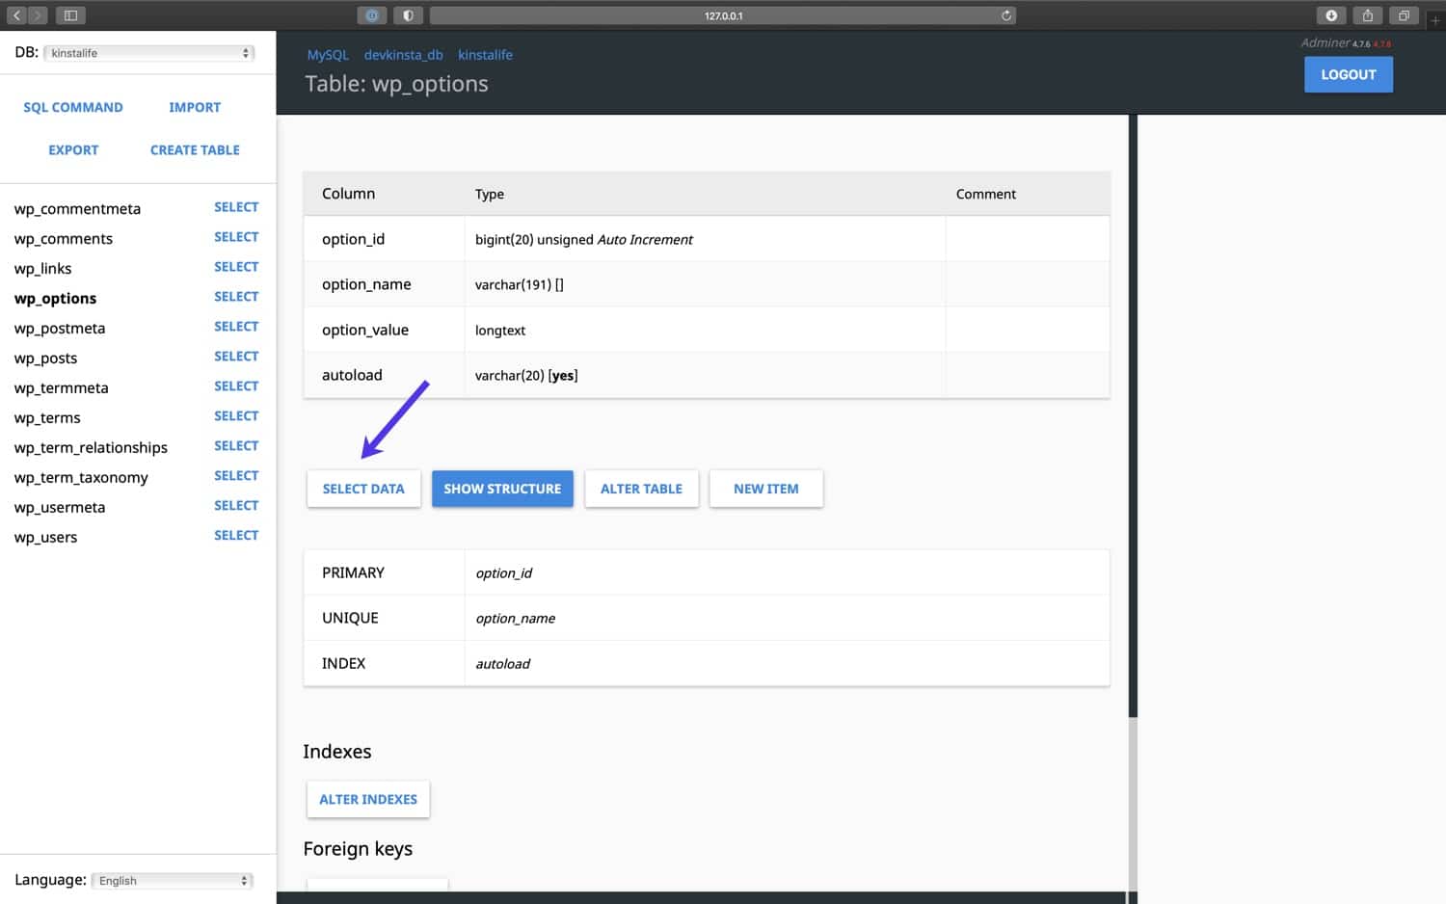
Task: Open the Language selection dropdown
Action: pos(171,880)
